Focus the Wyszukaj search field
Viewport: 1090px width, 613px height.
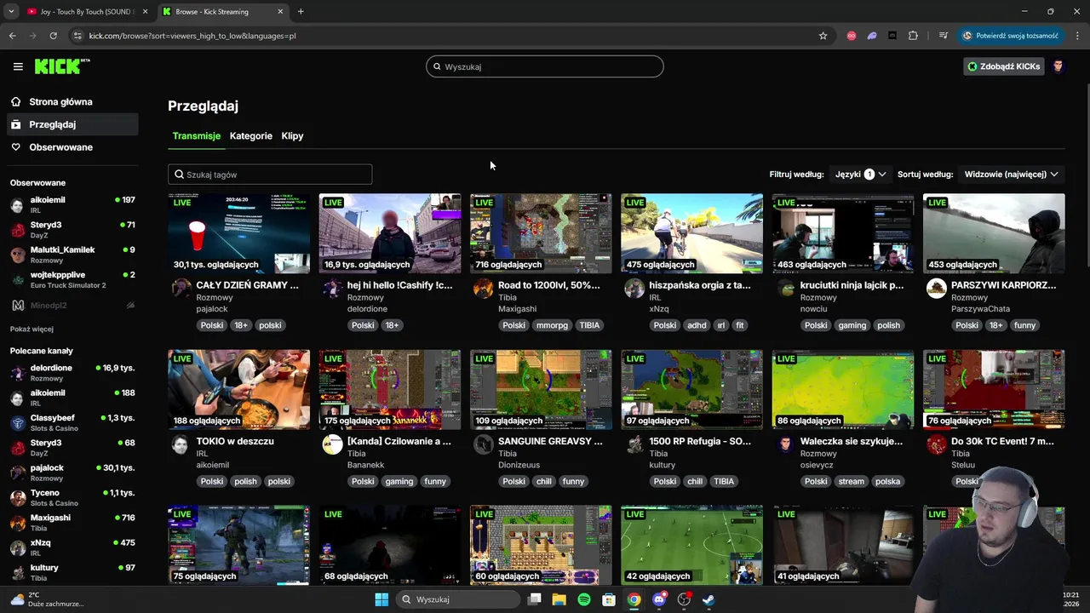(x=545, y=66)
